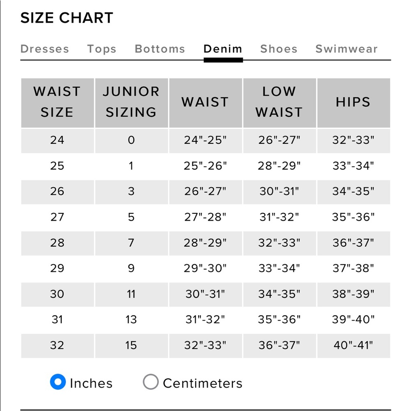Click the 30"-31" low waist cell

pos(279,192)
